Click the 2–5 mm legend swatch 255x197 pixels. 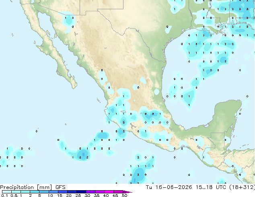(x=35, y=192)
